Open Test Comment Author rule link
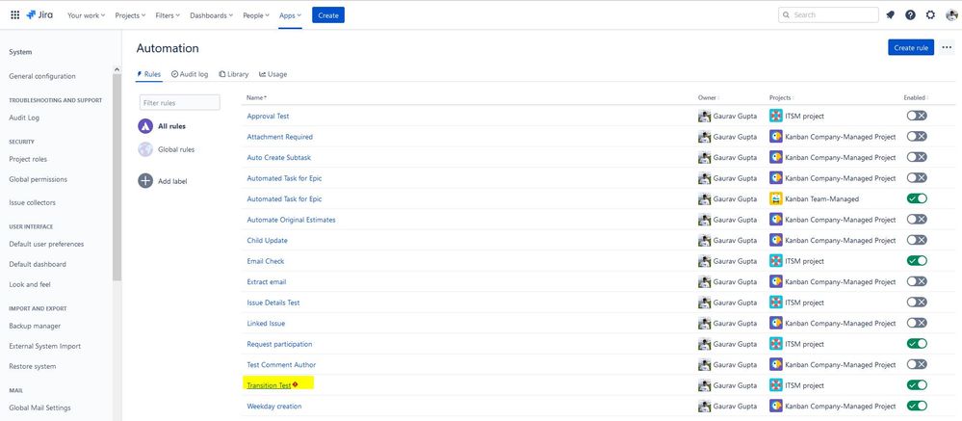 [281, 364]
